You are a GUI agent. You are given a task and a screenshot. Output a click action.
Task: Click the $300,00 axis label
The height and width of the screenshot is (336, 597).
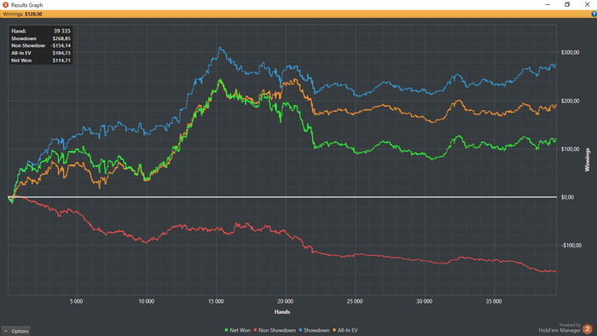570,53
